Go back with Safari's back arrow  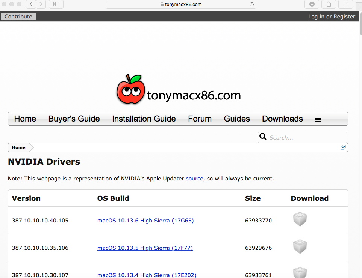[x=31, y=4]
